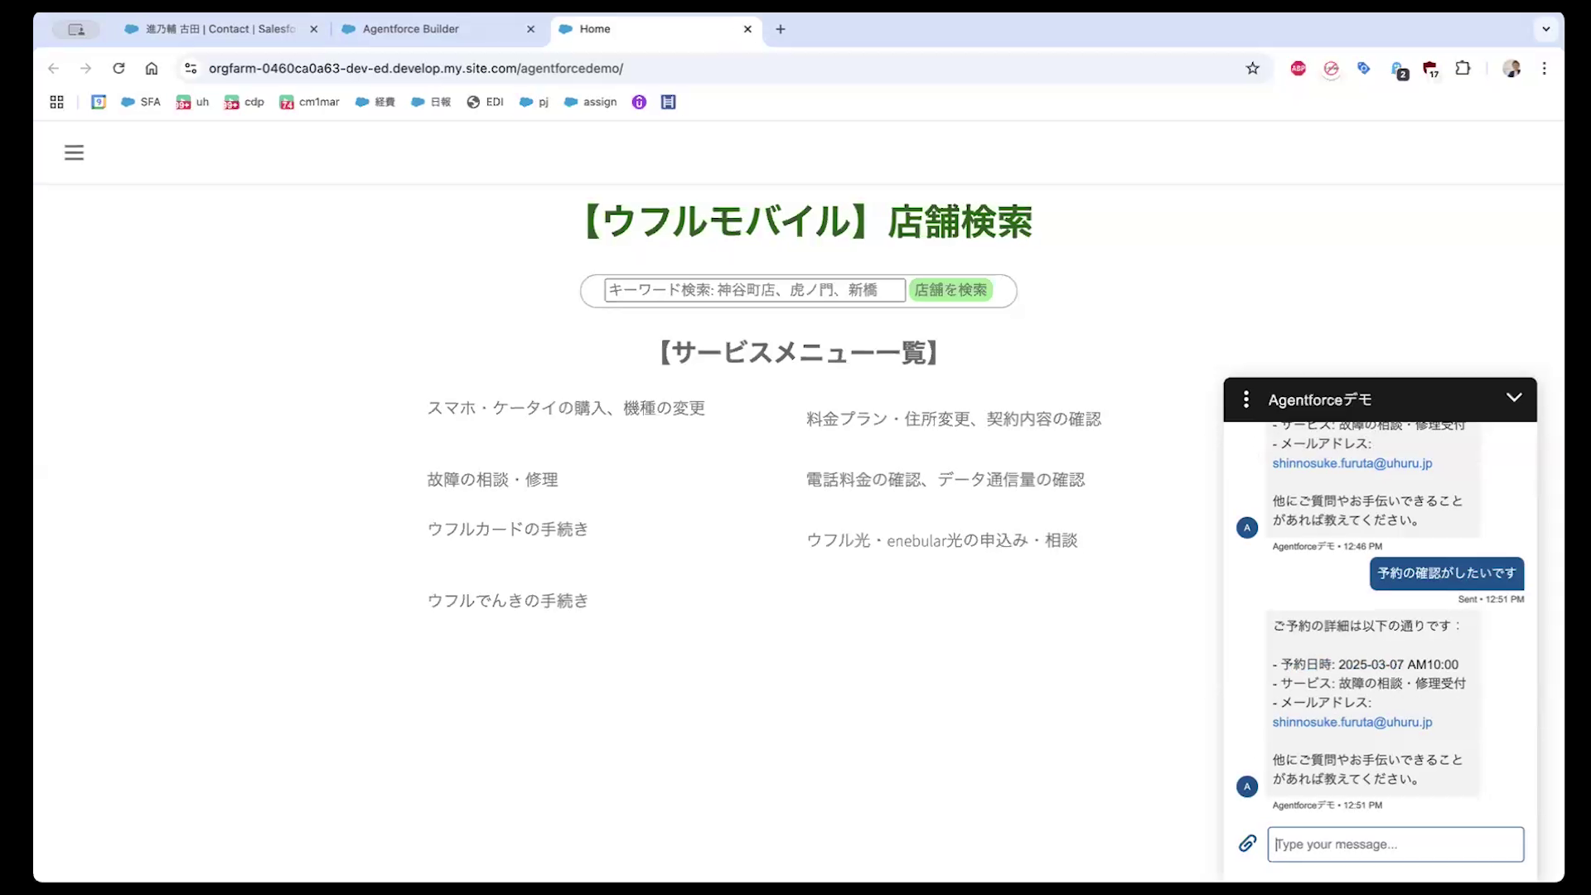
Task: Open the cm1mar bookmark
Action: pyautogui.click(x=309, y=102)
